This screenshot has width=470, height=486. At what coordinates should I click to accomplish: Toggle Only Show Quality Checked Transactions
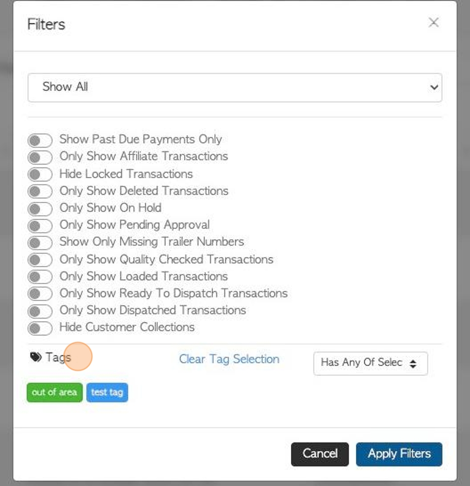[x=40, y=260]
